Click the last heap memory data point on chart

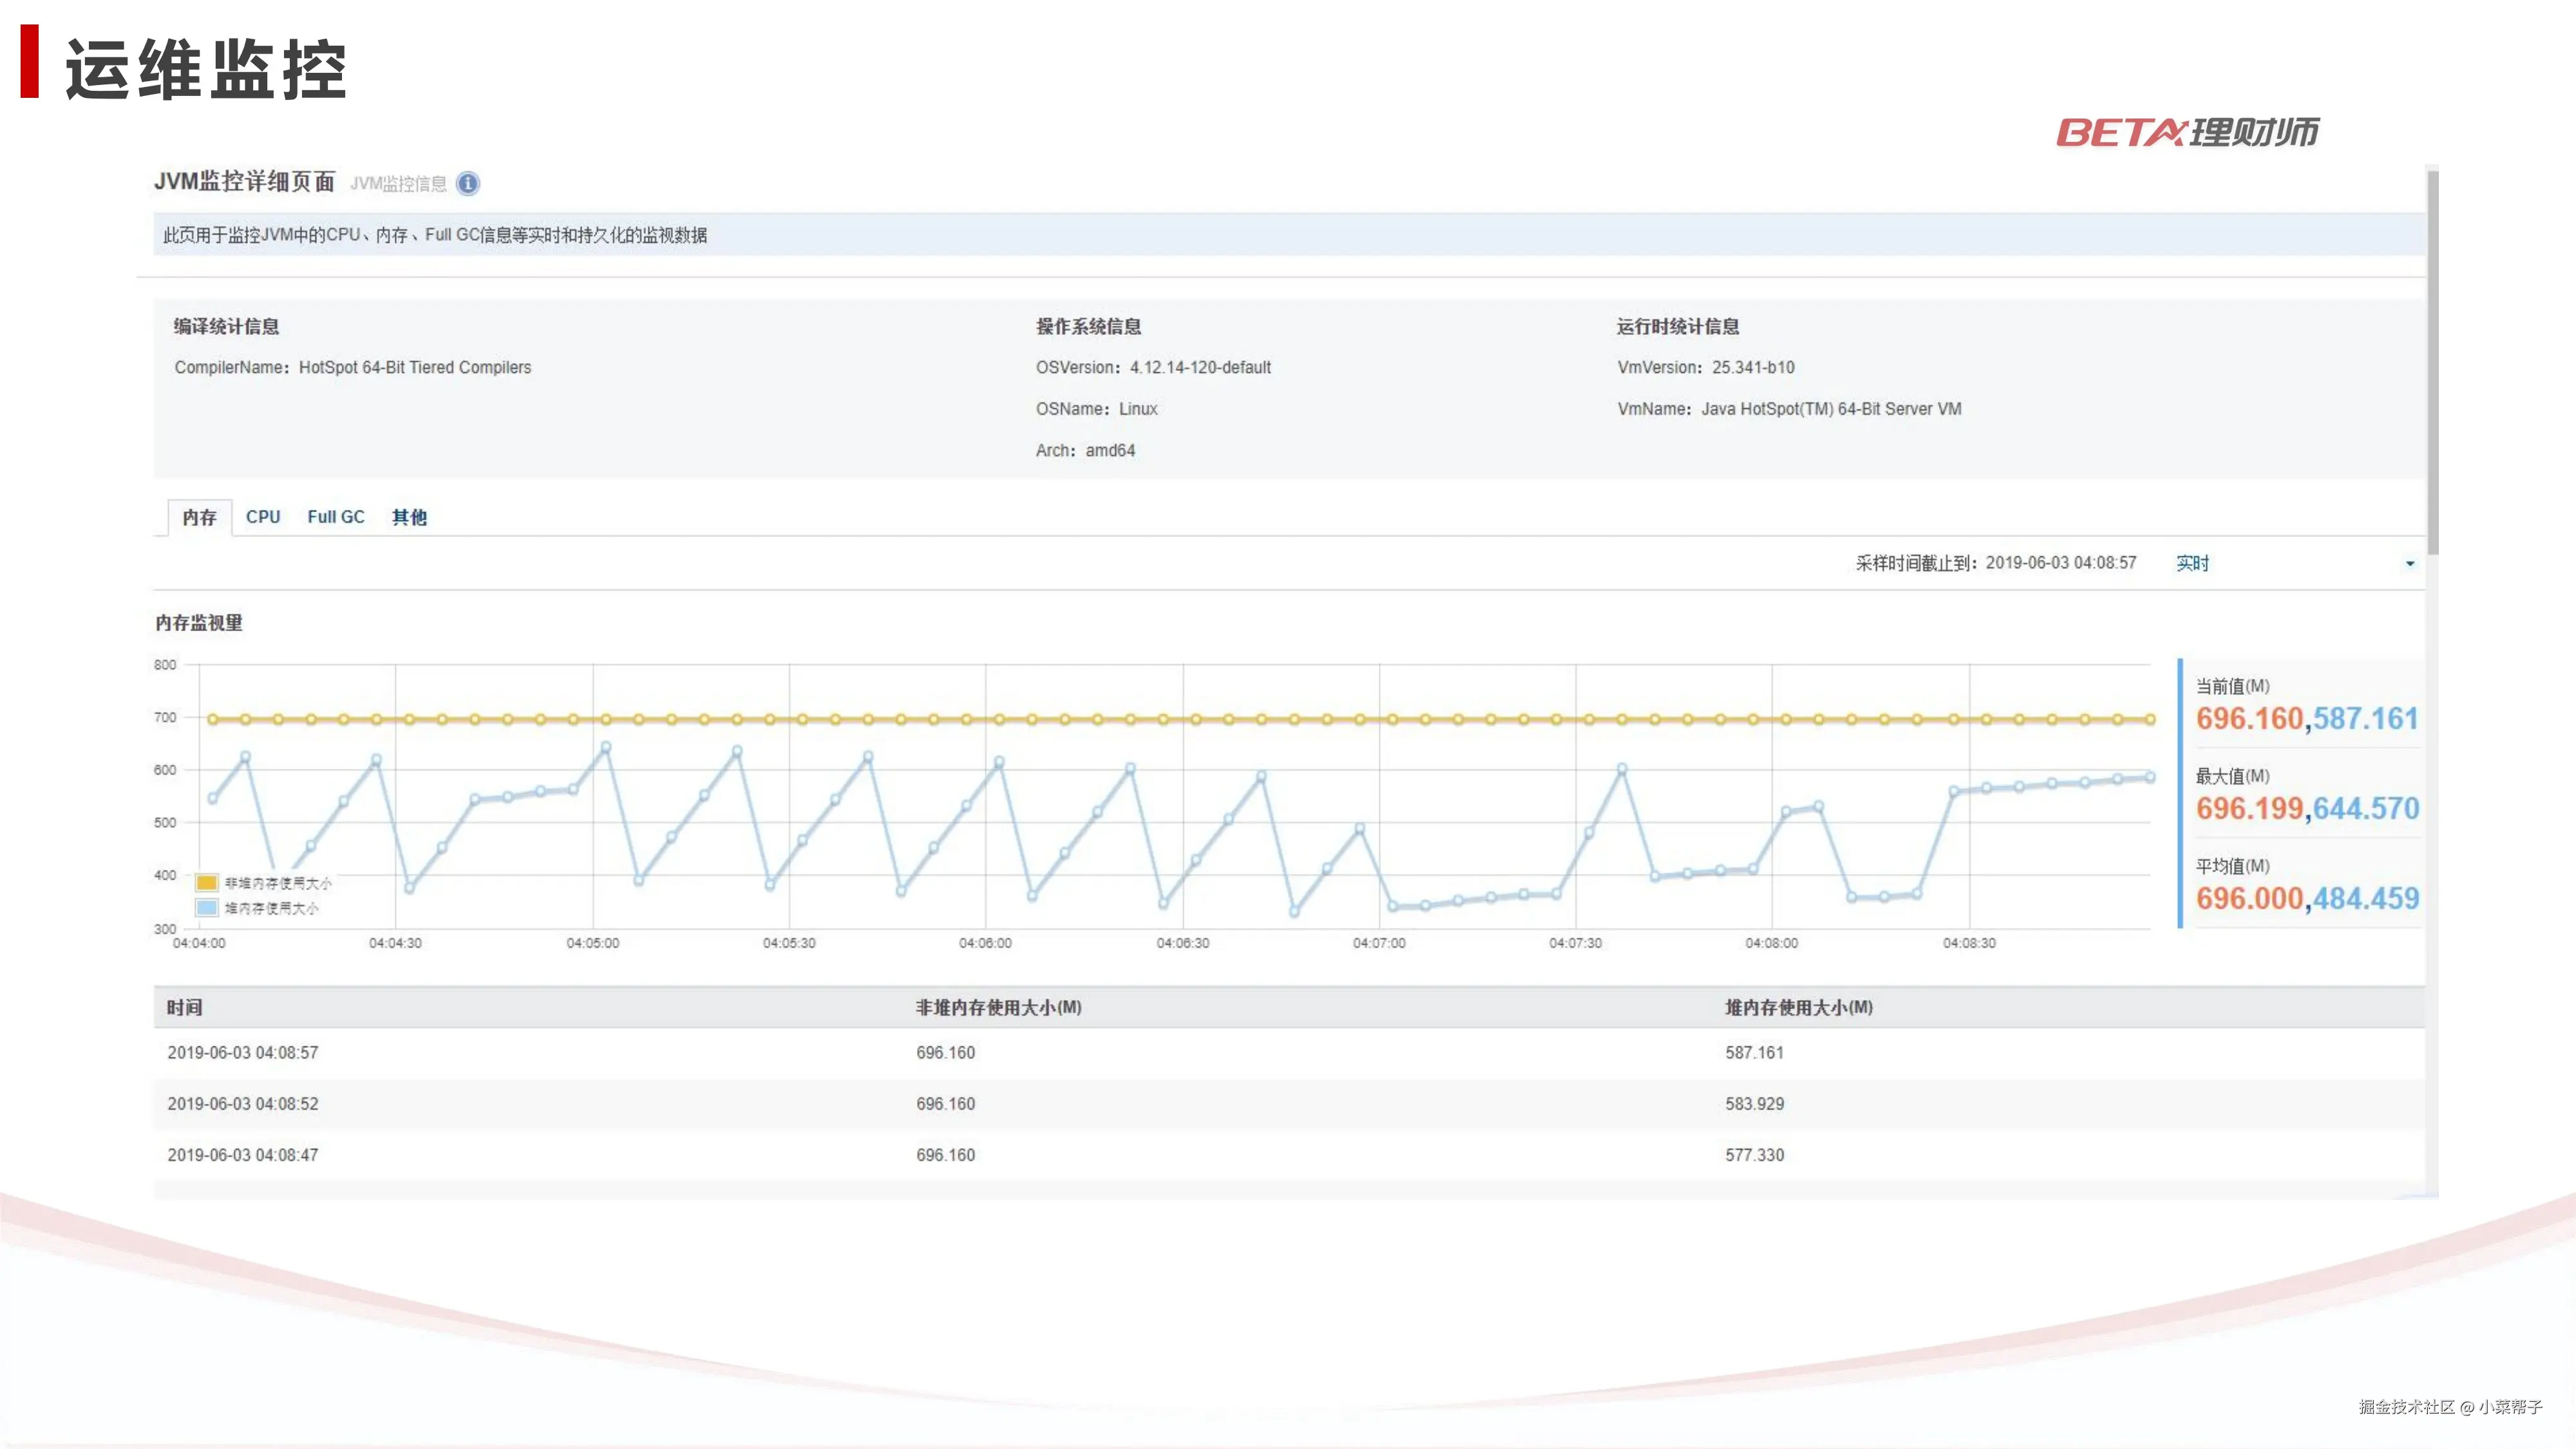click(x=2150, y=777)
